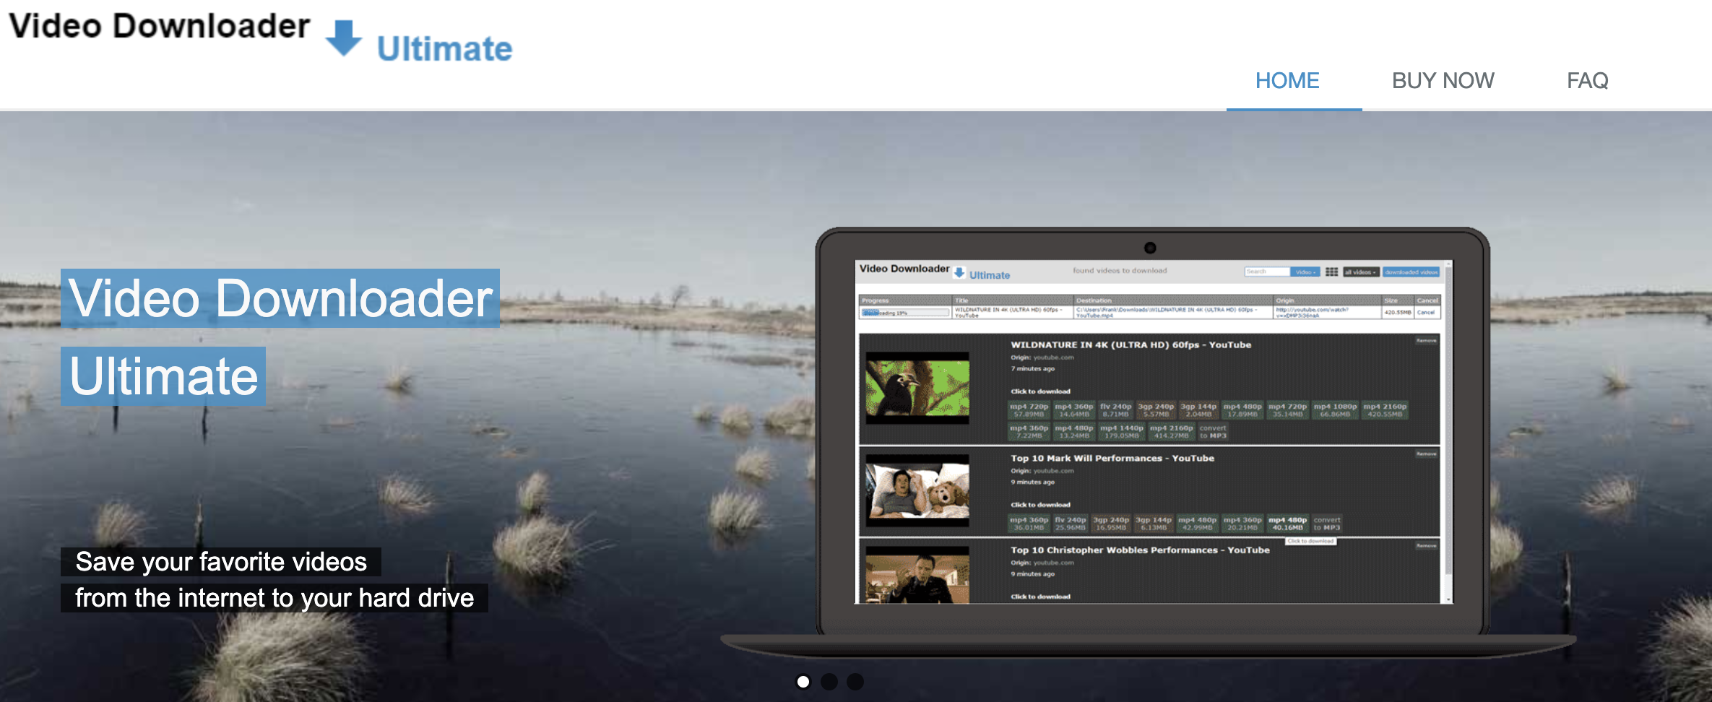
Task: Click the mp4 2160p 420.55MB format button
Action: (1385, 410)
